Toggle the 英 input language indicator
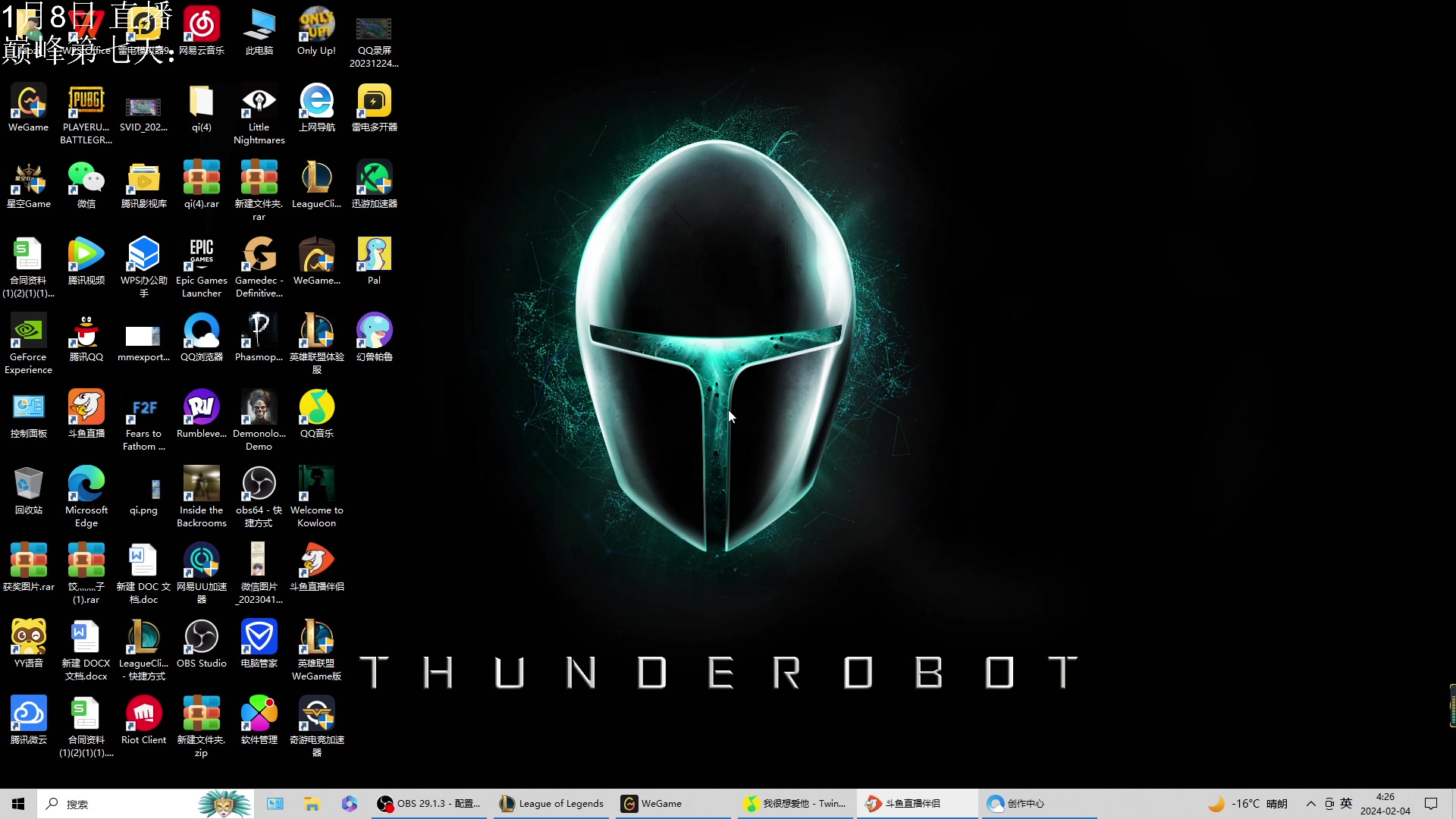Image resolution: width=1456 pixels, height=819 pixels. [1346, 804]
